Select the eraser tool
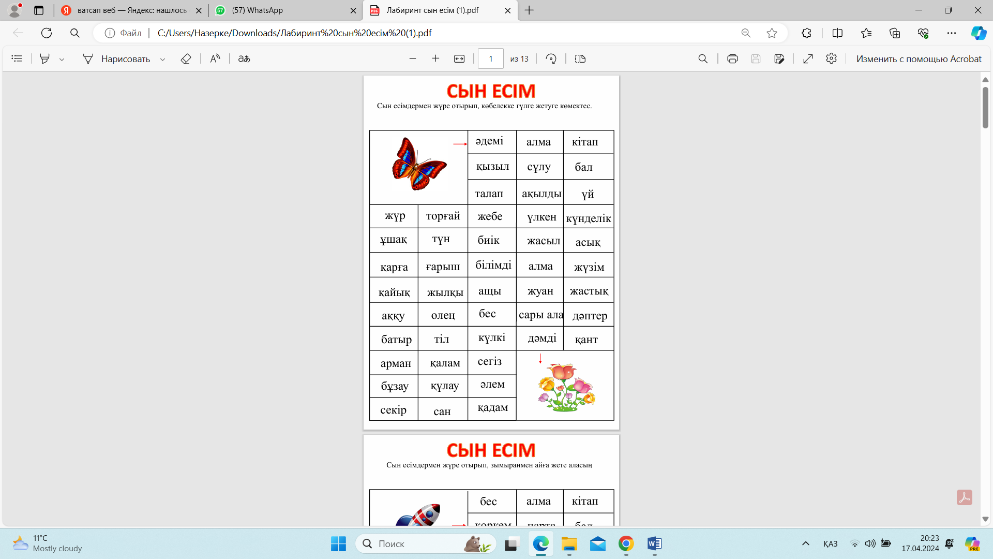The image size is (993, 559). [186, 59]
